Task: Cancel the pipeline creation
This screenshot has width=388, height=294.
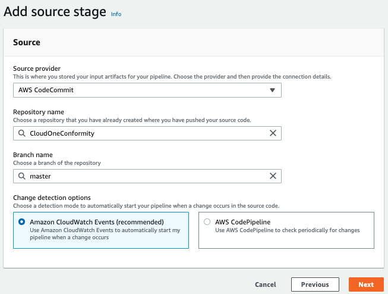Action: (x=266, y=284)
